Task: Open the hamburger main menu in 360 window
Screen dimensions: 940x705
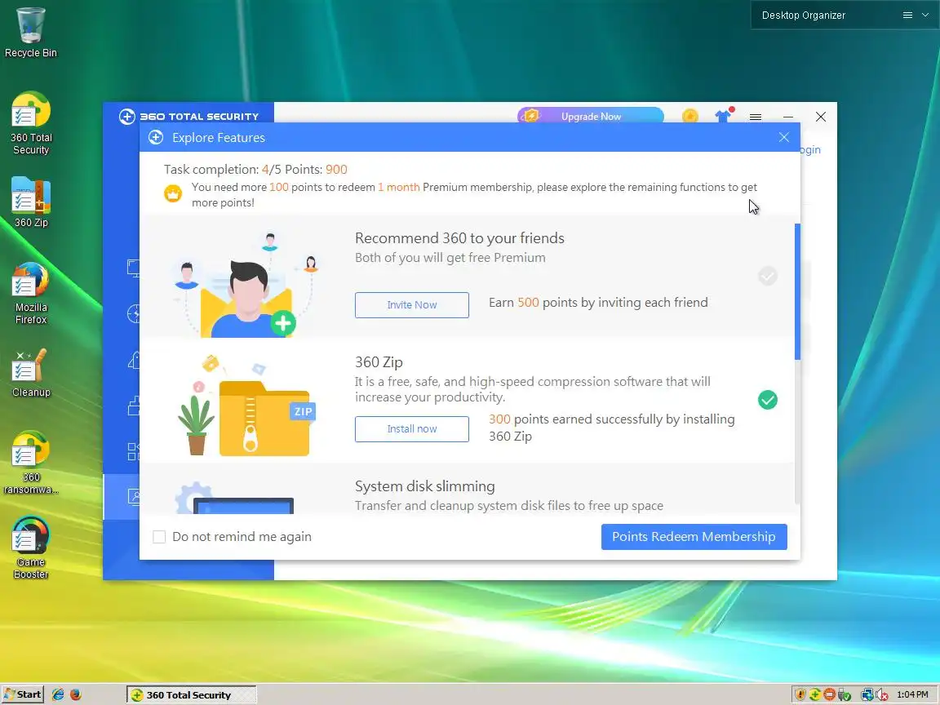Action: coord(756,117)
